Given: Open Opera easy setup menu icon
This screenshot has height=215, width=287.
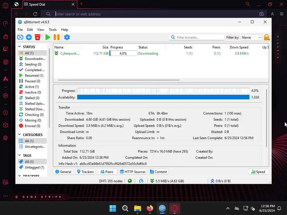Looking at the screenshot, I should 281,14.
